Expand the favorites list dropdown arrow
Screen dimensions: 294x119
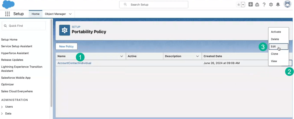(x=243, y=5)
